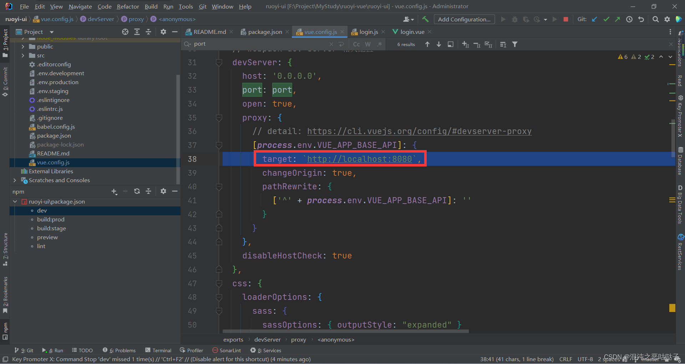Toggle the Database side tool window

680,161
